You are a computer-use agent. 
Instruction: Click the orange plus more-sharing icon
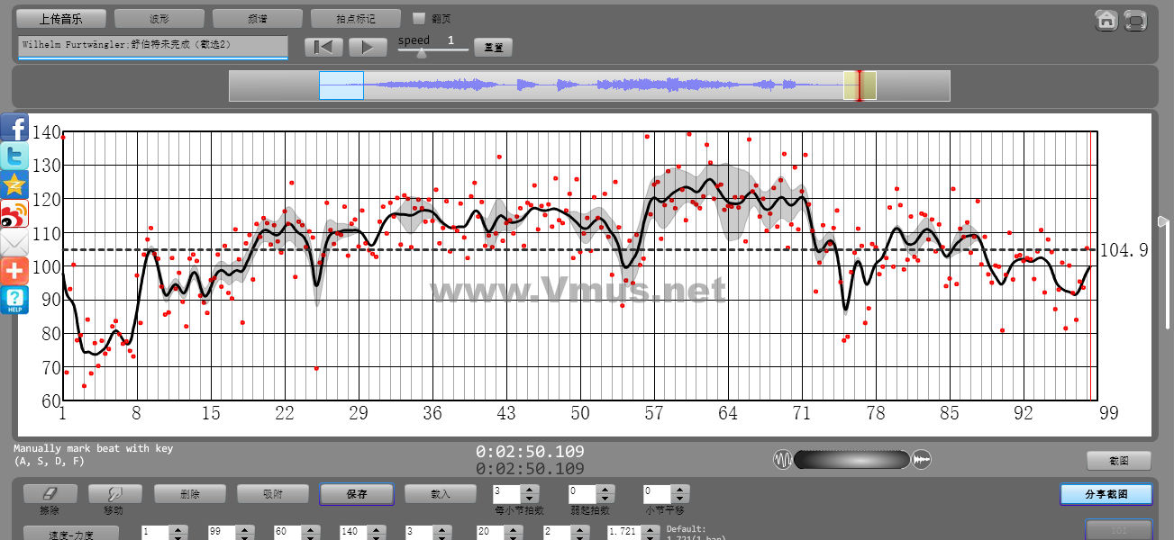[x=14, y=271]
